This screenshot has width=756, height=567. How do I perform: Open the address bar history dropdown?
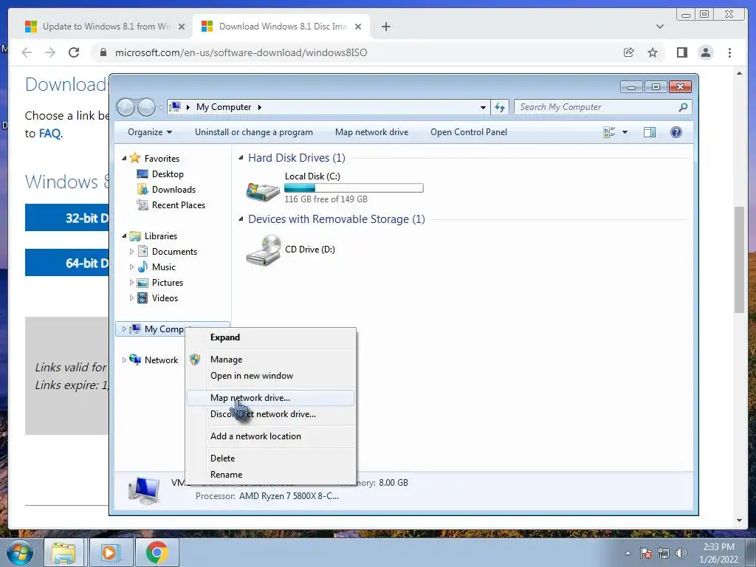(x=483, y=107)
